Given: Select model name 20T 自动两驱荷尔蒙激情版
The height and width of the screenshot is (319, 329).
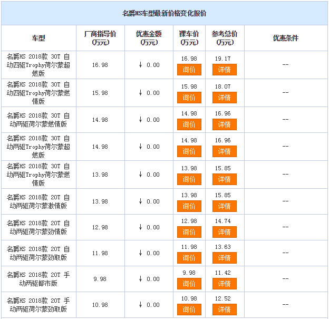Looking at the screenshot, I should [38, 201].
